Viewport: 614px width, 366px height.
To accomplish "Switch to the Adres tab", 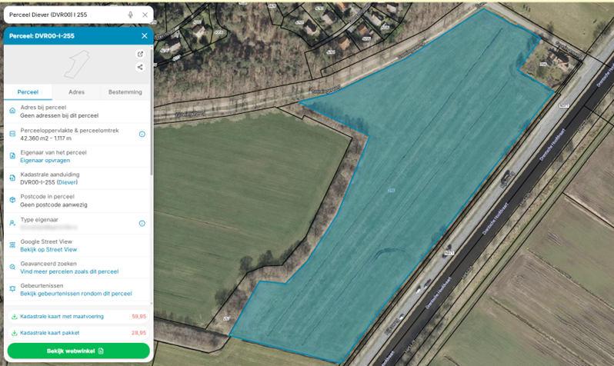I will coord(77,91).
